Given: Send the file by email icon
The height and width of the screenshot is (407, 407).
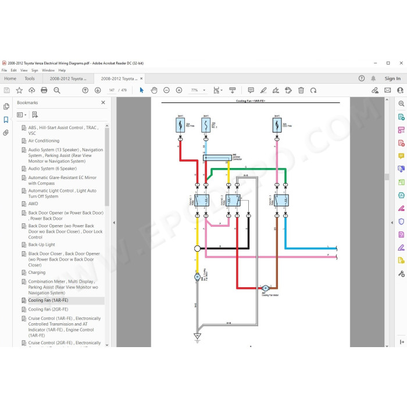Looking at the screenshot, I should point(388,90).
